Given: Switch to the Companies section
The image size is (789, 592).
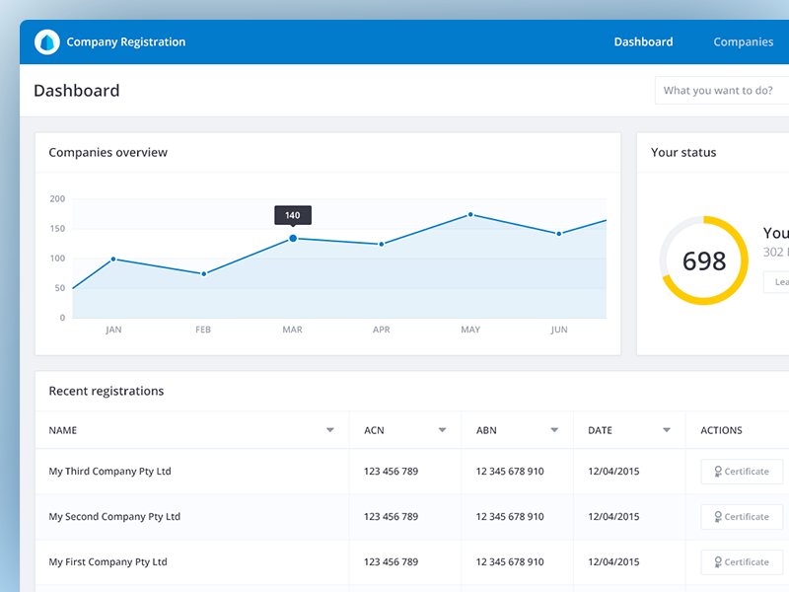Looking at the screenshot, I should click(x=743, y=41).
